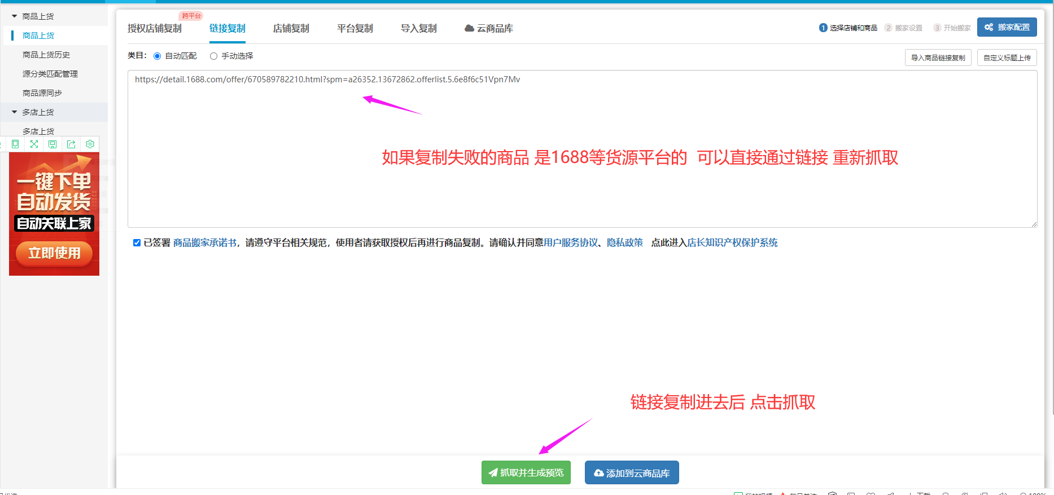Image resolution: width=1054 pixels, height=495 pixels.
Task: Click the mobile device icon in mini toolbar
Action: click(x=15, y=144)
